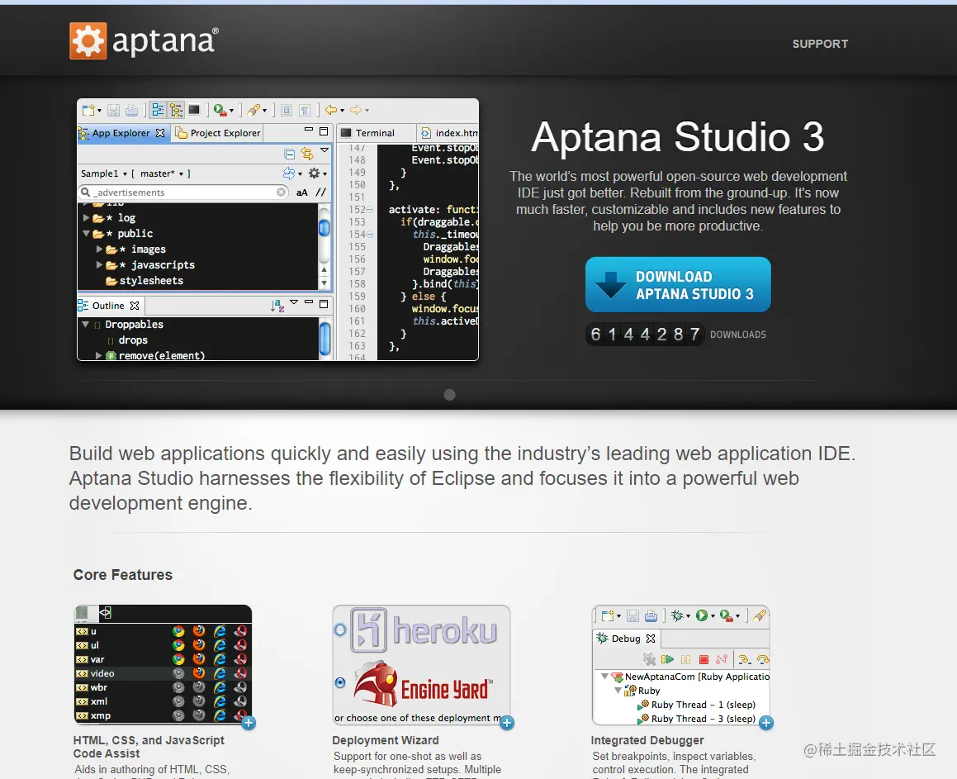This screenshot has height=779, width=957.
Task: Clear the filter search field
Action: [x=281, y=192]
